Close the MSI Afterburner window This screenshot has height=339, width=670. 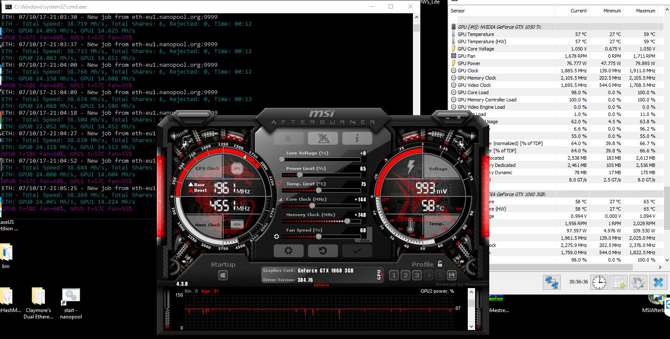[x=459, y=117]
